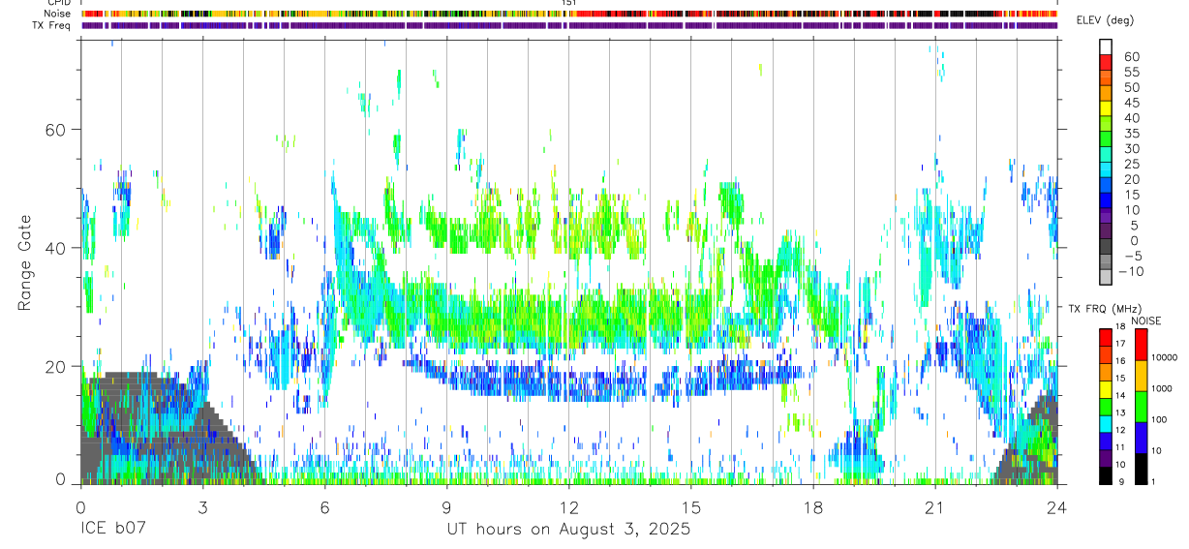Click the '100' label on the NOISE colorbar
Screen dimensions: 1189x549
point(1159,419)
